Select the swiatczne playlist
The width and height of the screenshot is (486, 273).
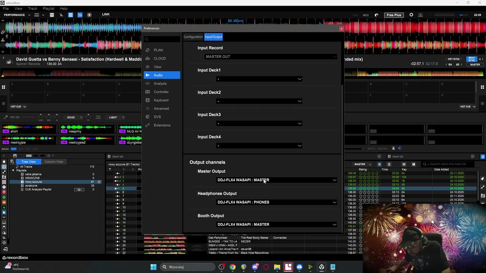[x=31, y=186]
